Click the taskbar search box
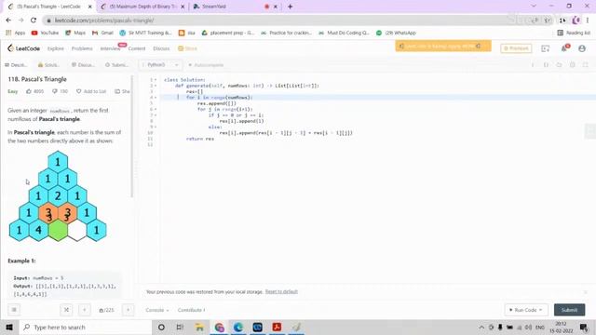The image size is (596, 335). [86, 327]
